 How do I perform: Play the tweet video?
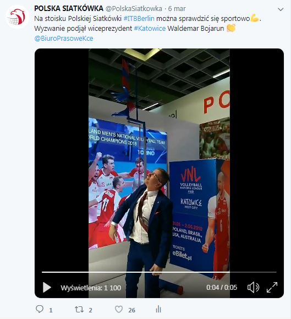coord(47,288)
